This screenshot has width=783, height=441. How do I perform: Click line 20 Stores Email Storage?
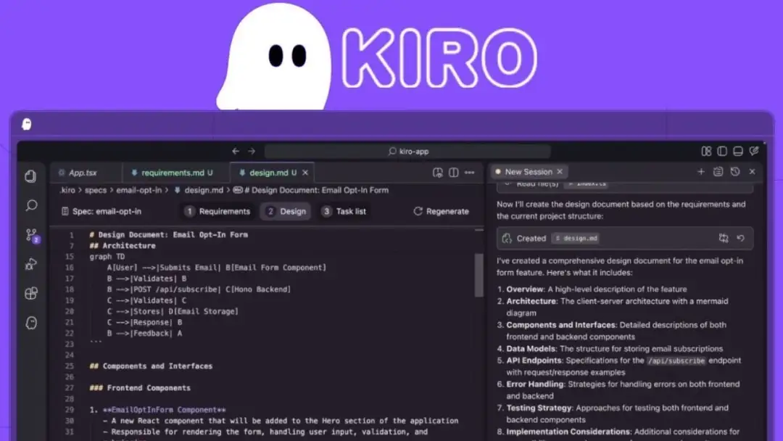(173, 311)
